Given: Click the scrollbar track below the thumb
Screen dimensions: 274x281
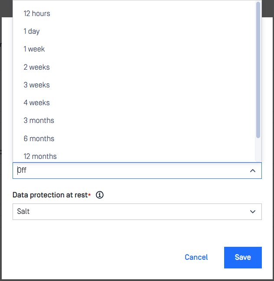Looking at the screenshot, I should pos(258,150).
